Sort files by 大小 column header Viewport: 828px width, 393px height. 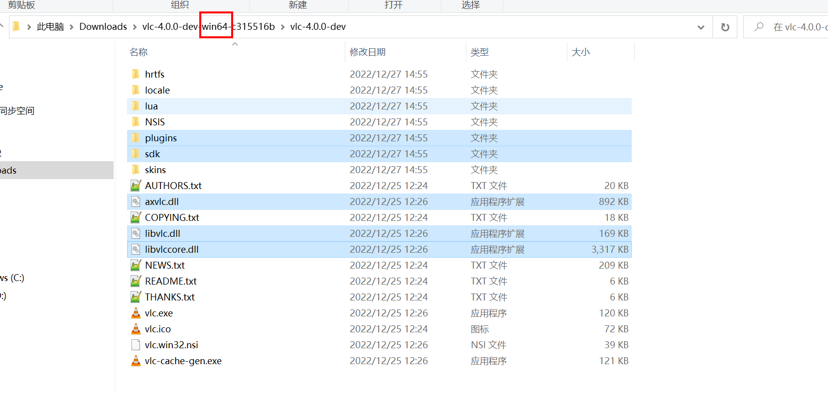pyautogui.click(x=580, y=52)
